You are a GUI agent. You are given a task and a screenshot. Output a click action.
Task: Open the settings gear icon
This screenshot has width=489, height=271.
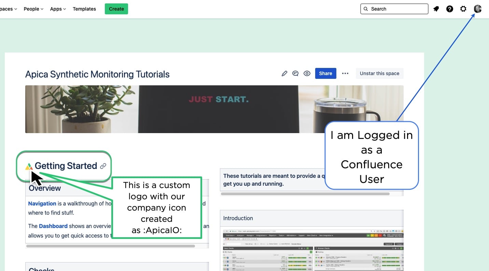coord(463,9)
